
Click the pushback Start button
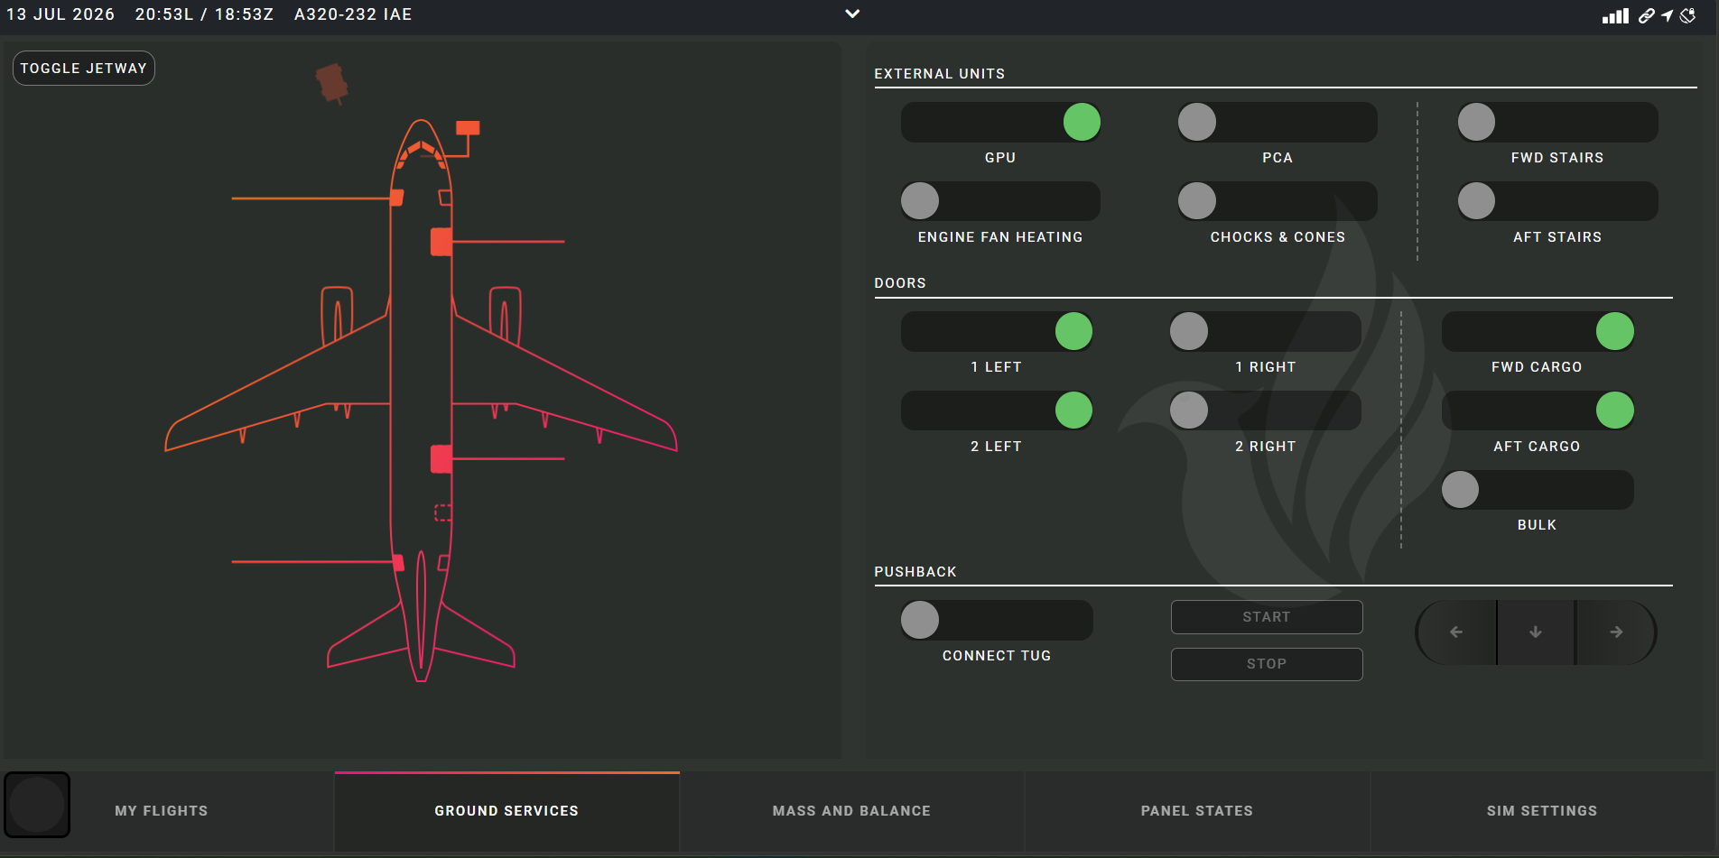pos(1267,617)
